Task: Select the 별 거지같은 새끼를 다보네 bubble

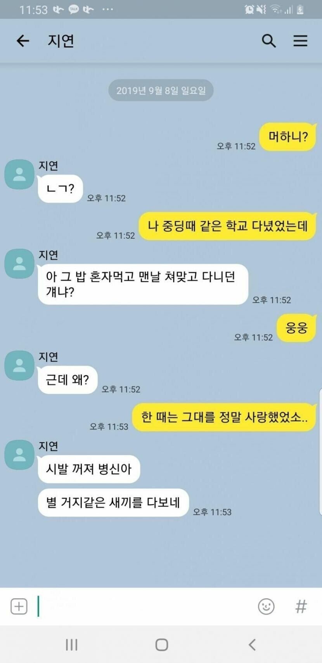Action: (113, 502)
